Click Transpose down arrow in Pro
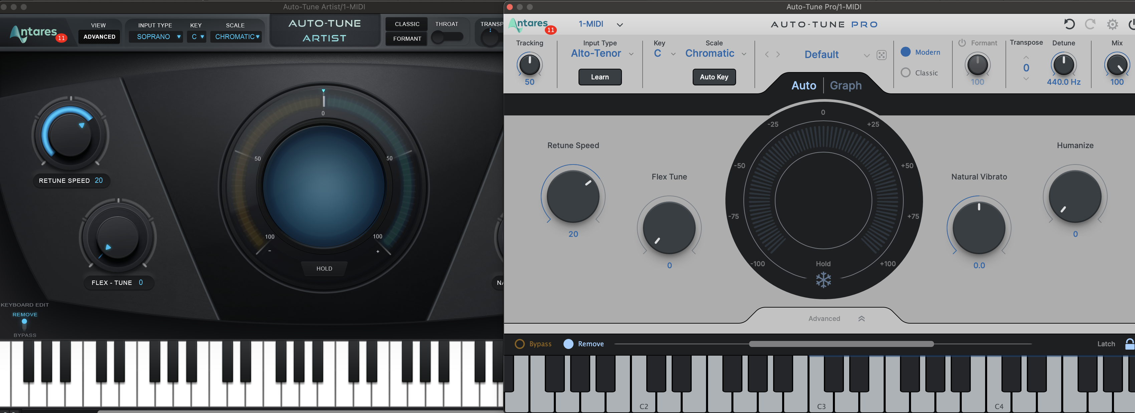This screenshot has width=1135, height=413. 1026,79
